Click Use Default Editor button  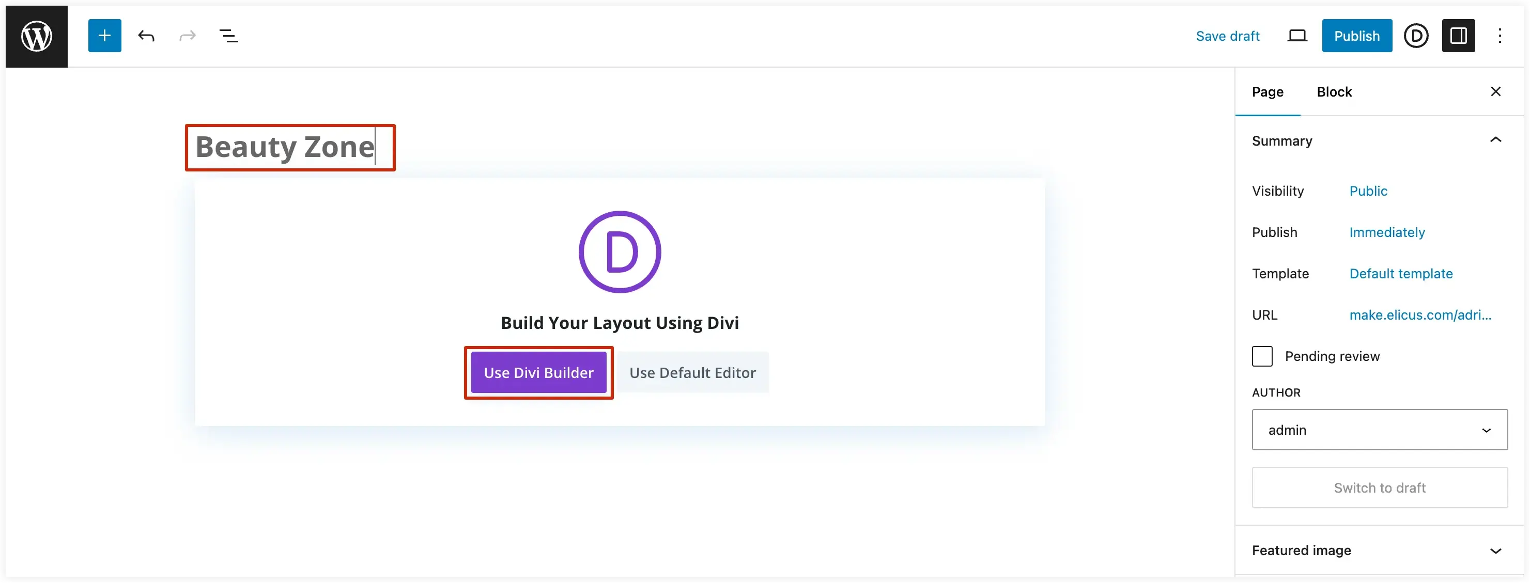click(x=692, y=373)
